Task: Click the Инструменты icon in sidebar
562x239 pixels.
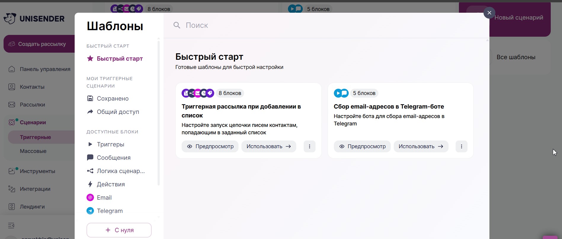Action: click(12, 171)
